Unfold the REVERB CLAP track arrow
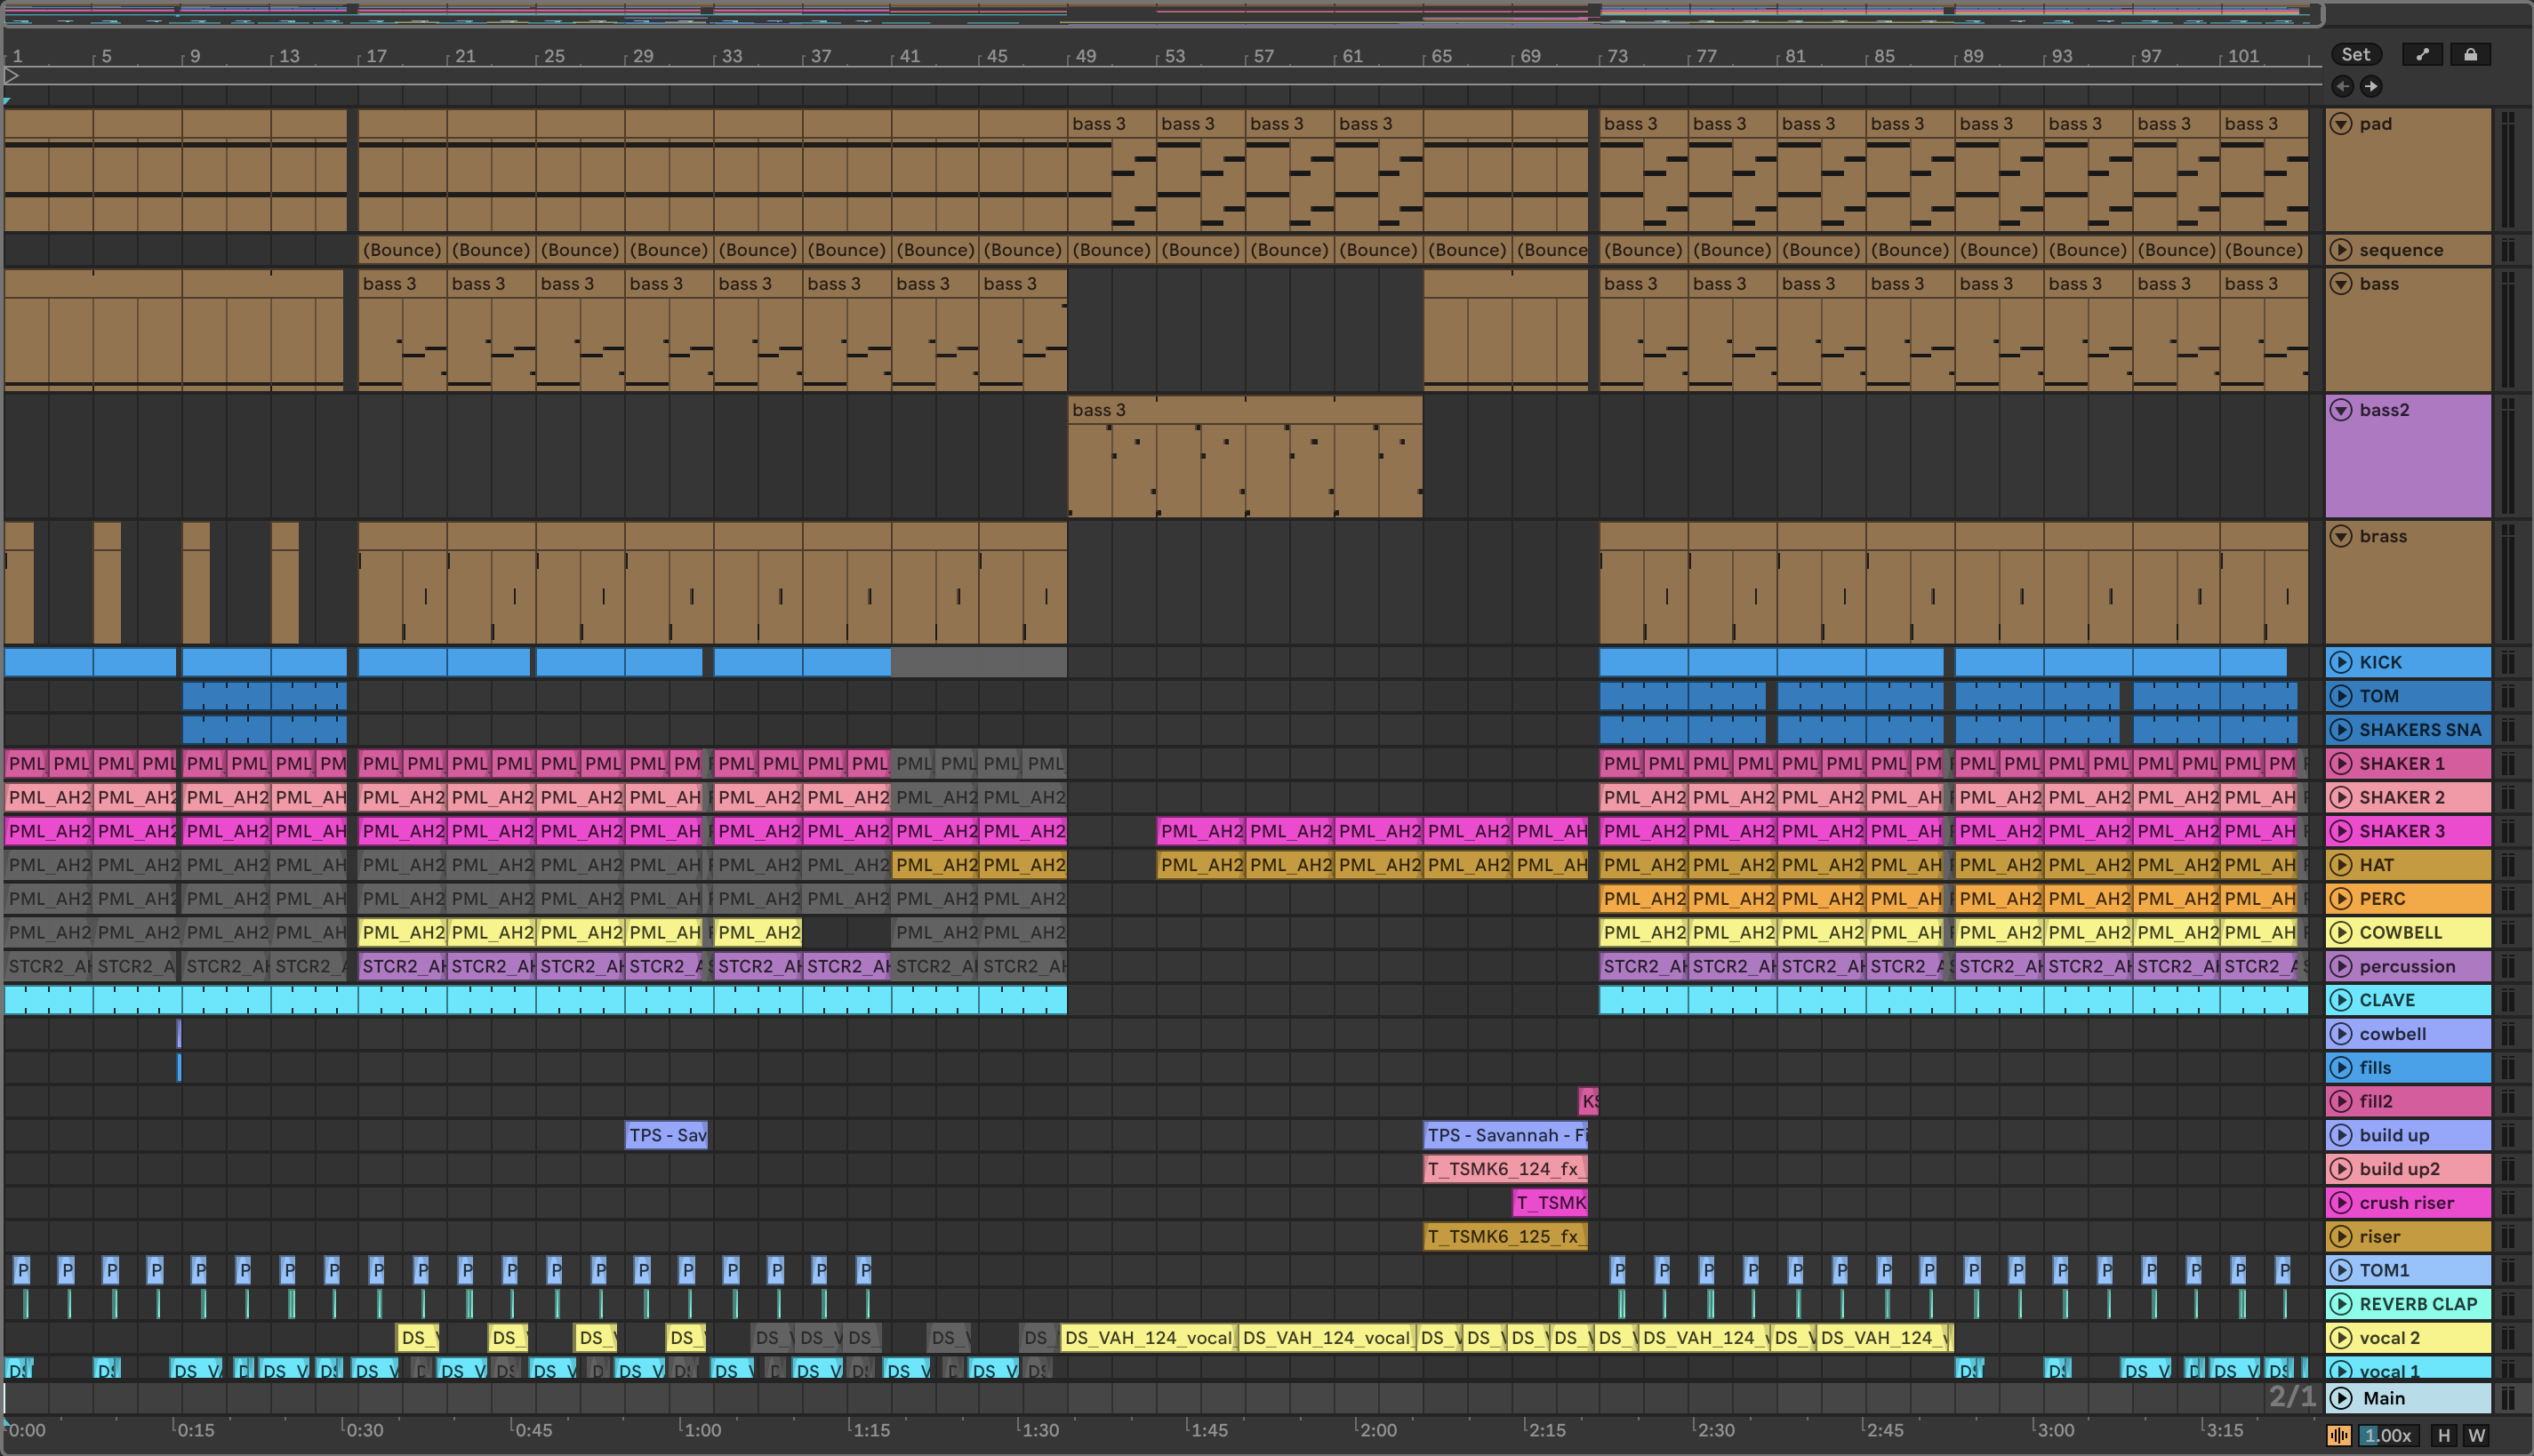The image size is (2534, 1456). [2341, 1304]
